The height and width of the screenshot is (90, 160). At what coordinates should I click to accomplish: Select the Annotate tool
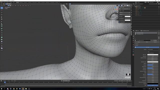pyautogui.click(x=2, y=22)
